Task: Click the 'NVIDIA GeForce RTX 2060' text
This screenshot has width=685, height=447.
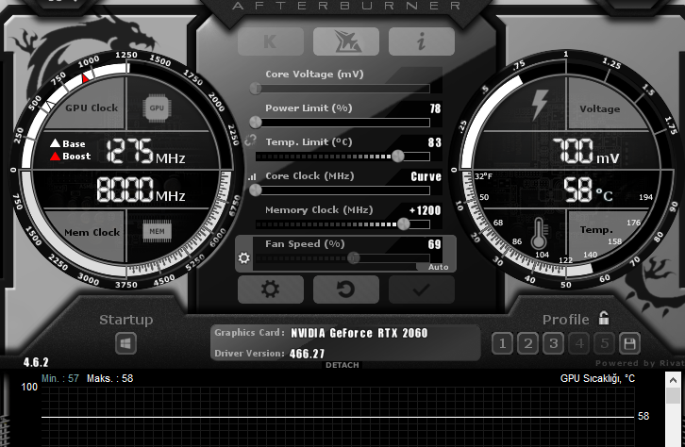Action: point(359,333)
